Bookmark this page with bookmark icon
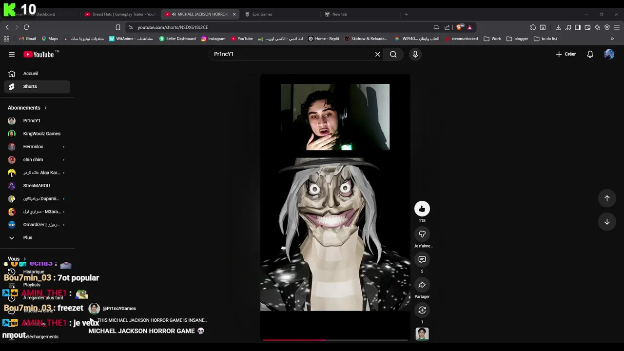 pos(117,27)
